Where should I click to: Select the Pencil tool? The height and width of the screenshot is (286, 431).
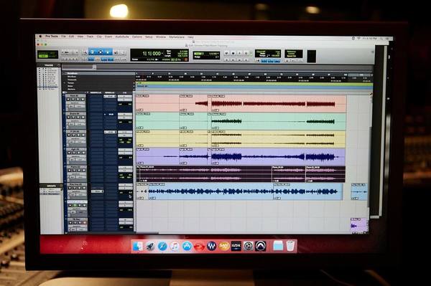point(123,52)
